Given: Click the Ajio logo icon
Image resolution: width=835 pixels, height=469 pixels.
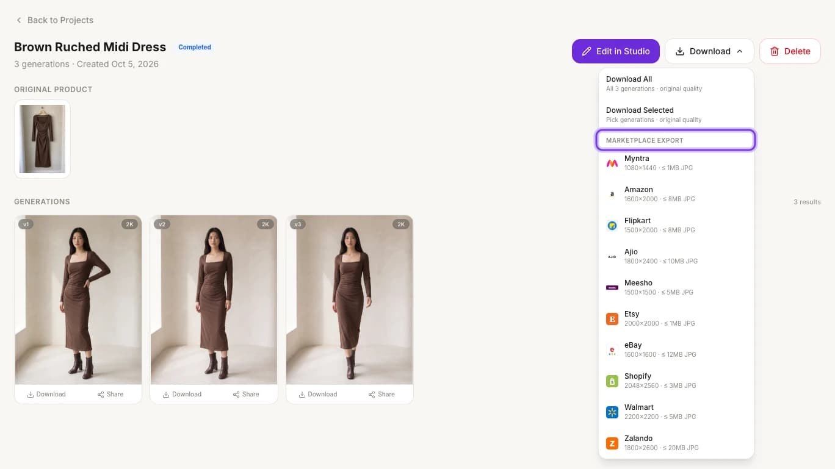Looking at the screenshot, I should pyautogui.click(x=612, y=257).
